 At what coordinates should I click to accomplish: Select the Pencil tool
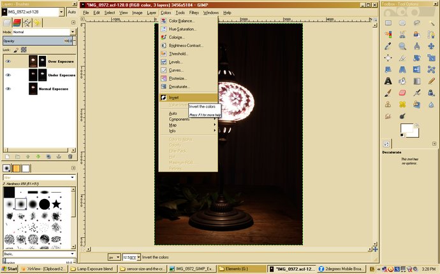pos(431,81)
